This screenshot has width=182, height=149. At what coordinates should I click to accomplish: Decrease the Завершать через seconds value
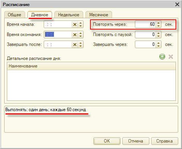coord(158,46)
